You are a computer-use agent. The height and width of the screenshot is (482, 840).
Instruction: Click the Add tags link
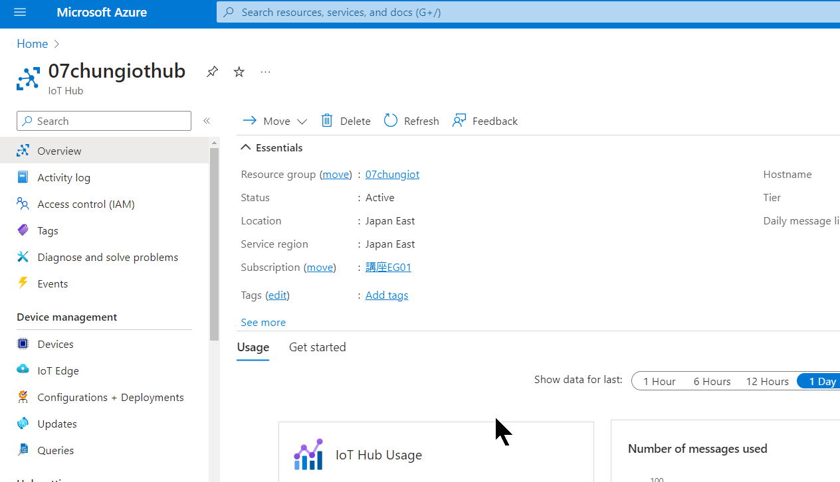387,295
